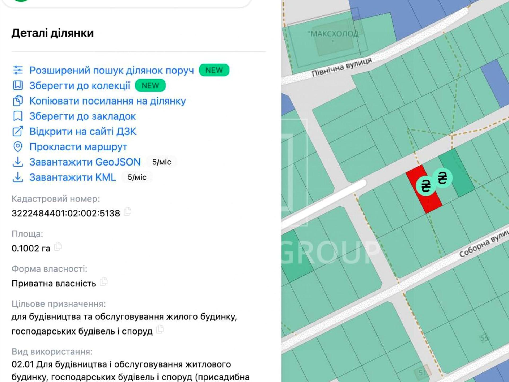Click the location pin route icon
The image size is (509, 382).
[x=18, y=147]
